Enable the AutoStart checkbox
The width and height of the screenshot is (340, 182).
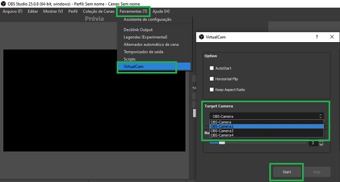coord(212,68)
